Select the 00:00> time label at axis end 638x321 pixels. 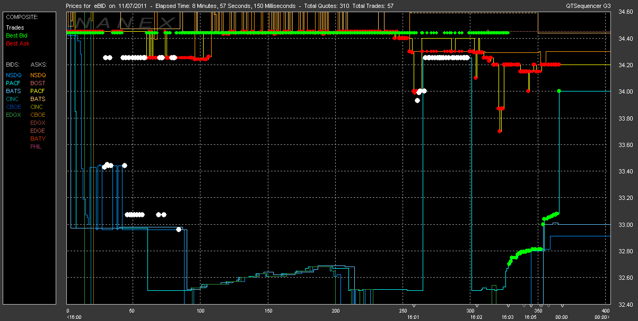point(602,317)
